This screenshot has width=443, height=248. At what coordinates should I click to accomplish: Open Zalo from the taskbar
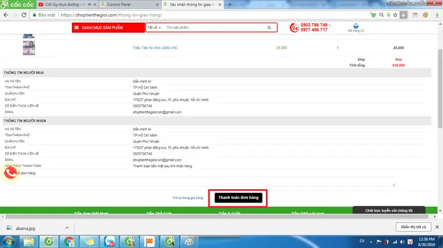[110, 242]
